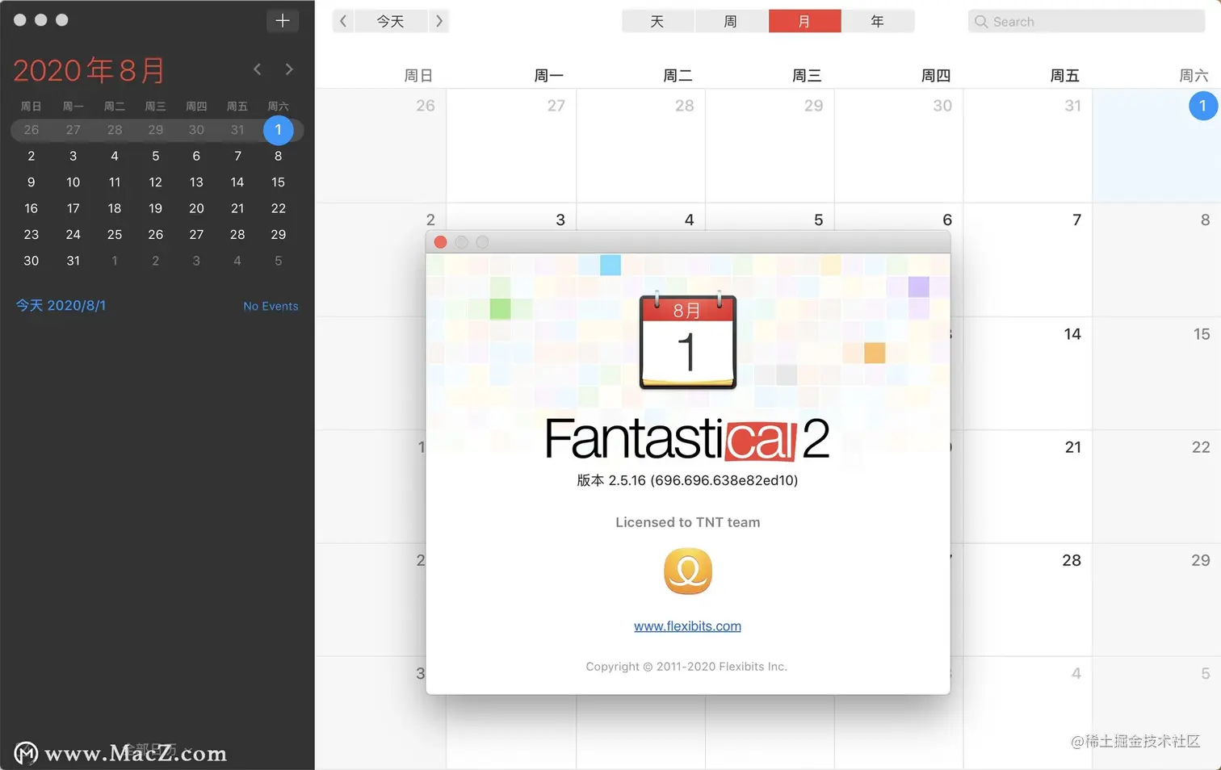Select August 20 in mini calendar

(196, 208)
